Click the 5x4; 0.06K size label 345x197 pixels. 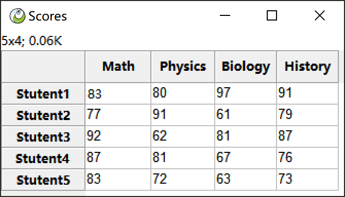click(x=32, y=41)
